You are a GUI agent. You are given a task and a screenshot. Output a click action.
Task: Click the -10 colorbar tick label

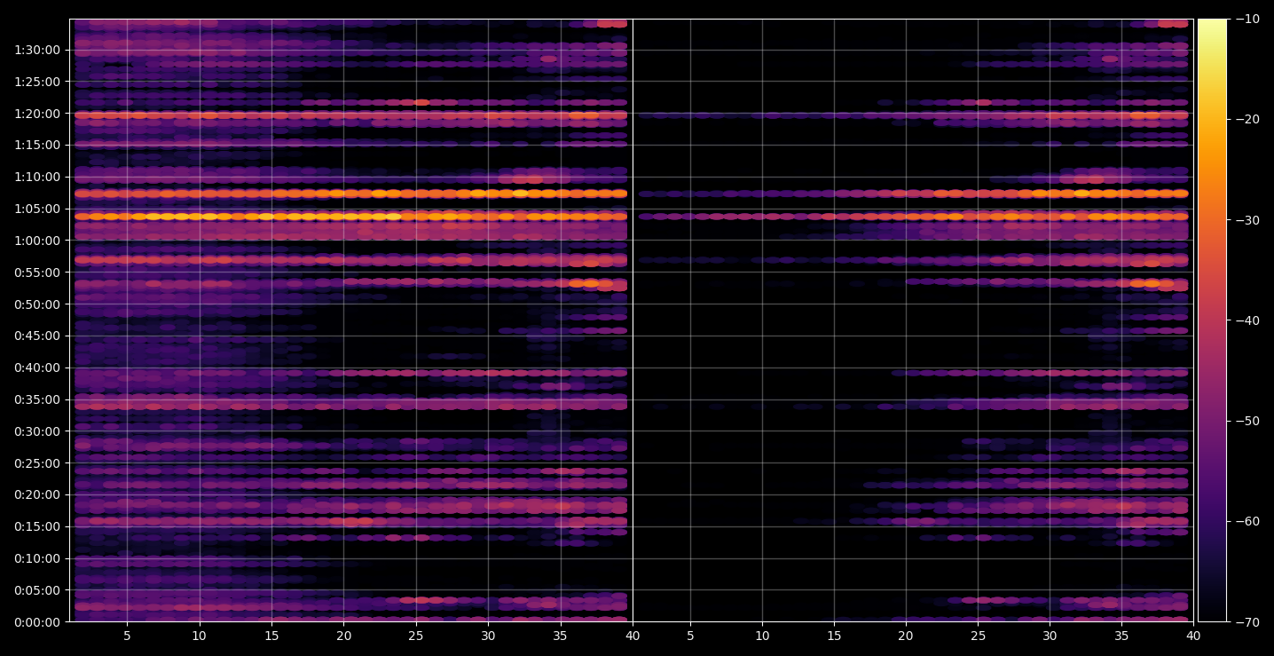[1247, 19]
